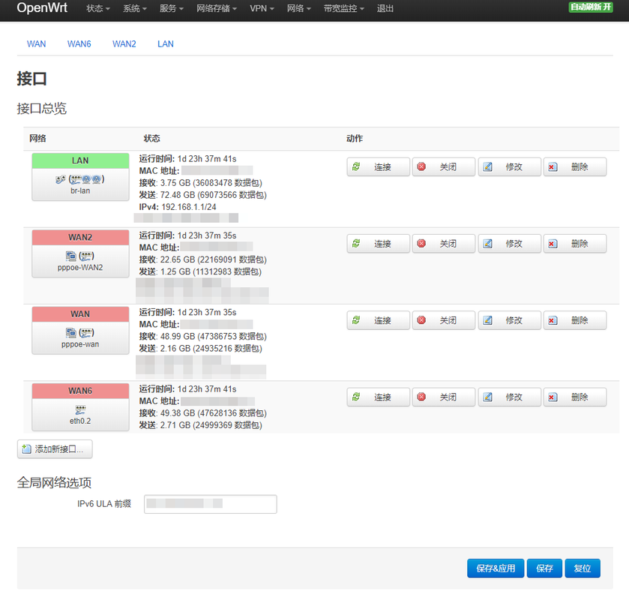
Task: Click the delete X icon in WAN2 row
Action: pos(553,243)
